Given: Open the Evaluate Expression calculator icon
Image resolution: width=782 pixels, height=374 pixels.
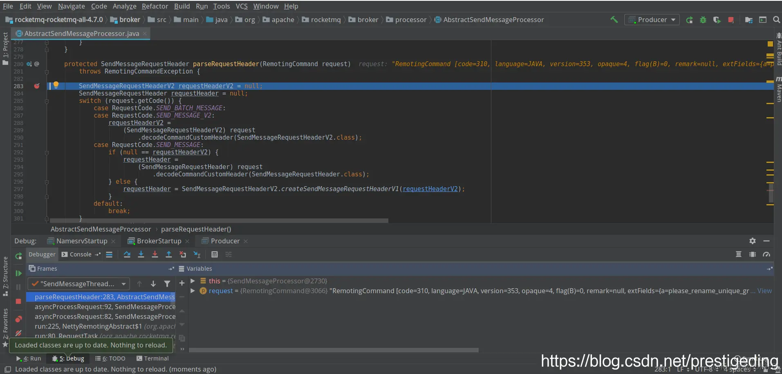Looking at the screenshot, I should [x=215, y=254].
